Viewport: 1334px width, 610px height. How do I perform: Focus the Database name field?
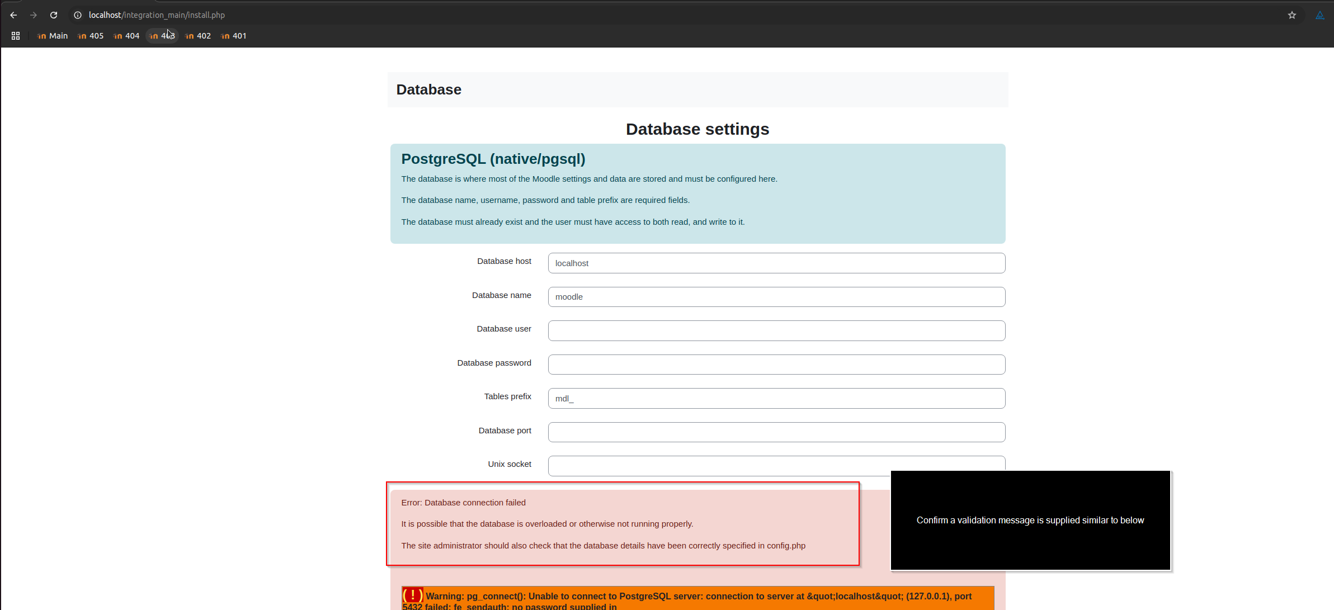[x=776, y=297]
